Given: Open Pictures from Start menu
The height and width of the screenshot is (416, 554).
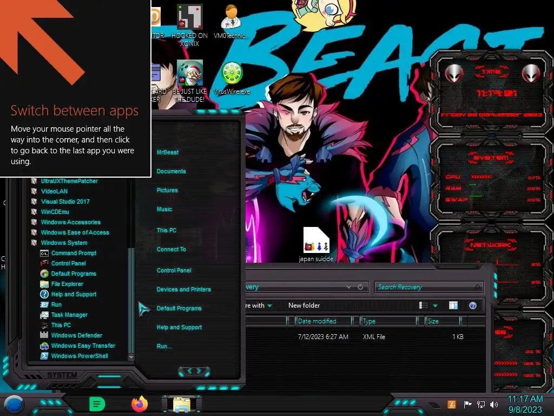Looking at the screenshot, I should 167,190.
